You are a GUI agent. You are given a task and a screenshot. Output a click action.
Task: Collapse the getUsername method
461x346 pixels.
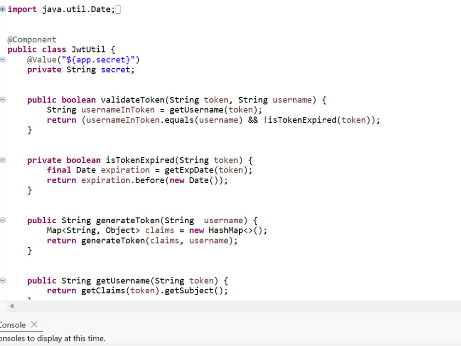(3, 280)
